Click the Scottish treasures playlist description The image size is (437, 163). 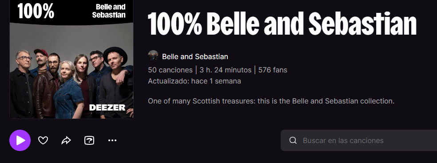point(271,101)
